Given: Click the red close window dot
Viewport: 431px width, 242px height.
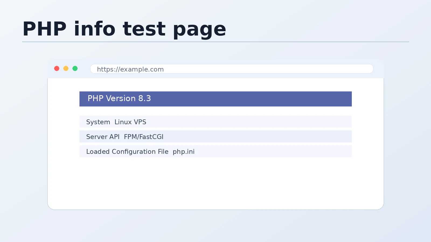Looking at the screenshot, I should [57, 69].
